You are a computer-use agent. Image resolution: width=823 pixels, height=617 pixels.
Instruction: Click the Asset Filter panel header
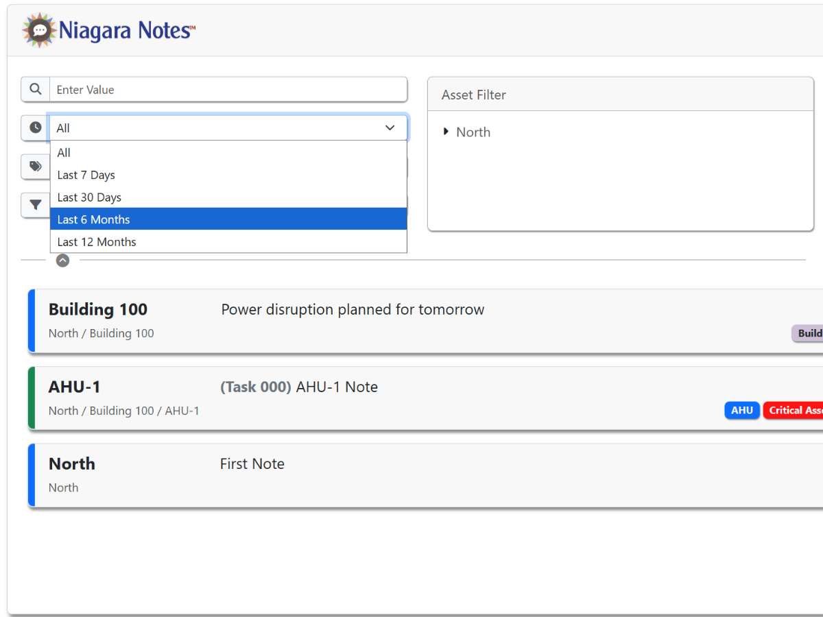click(x=620, y=95)
